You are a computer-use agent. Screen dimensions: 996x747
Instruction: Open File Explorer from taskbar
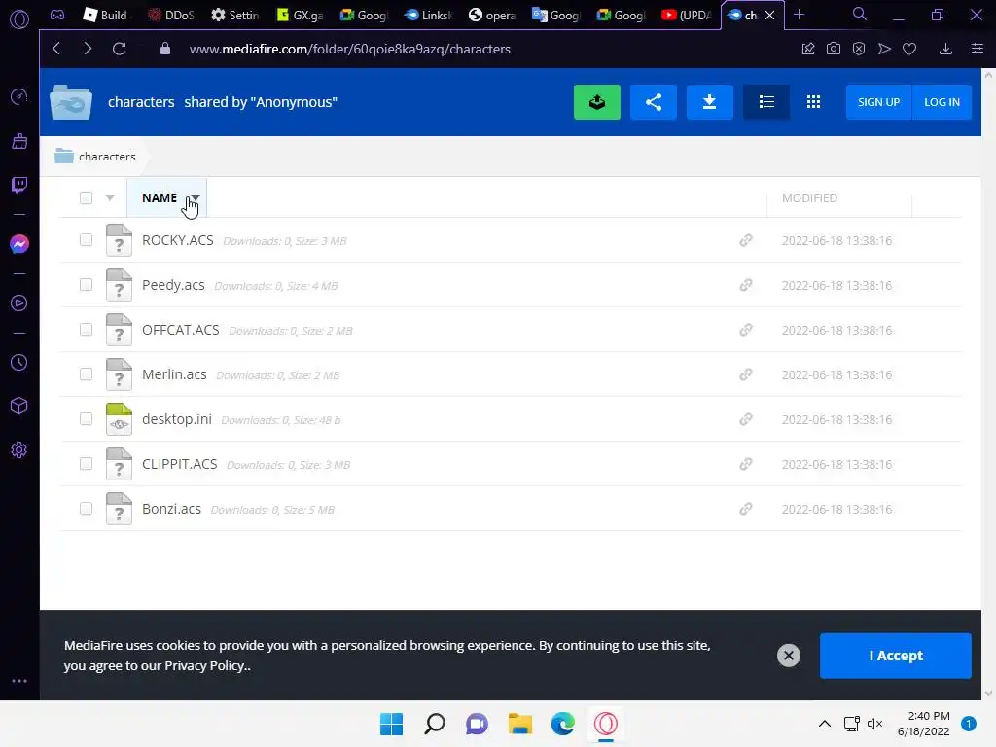click(x=520, y=724)
